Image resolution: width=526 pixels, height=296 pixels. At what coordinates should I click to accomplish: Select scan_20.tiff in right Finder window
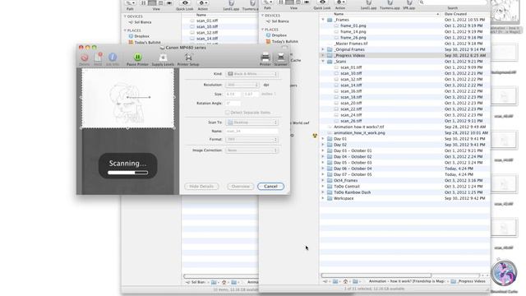(351, 103)
